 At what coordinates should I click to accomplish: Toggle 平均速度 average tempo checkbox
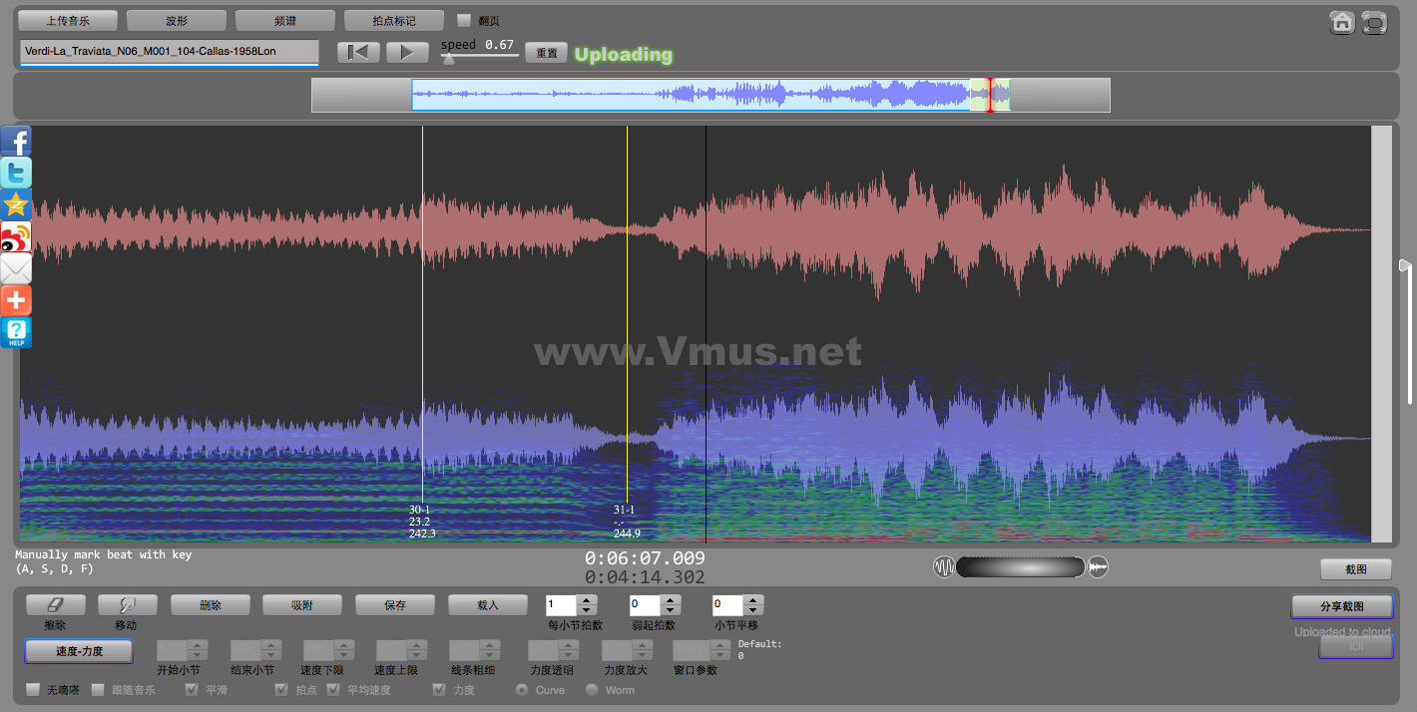pos(333,689)
